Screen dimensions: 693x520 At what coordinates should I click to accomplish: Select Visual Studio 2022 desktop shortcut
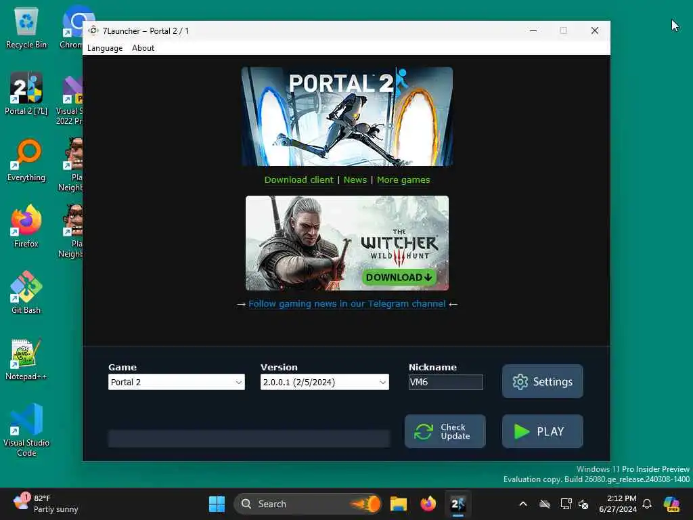click(x=70, y=100)
